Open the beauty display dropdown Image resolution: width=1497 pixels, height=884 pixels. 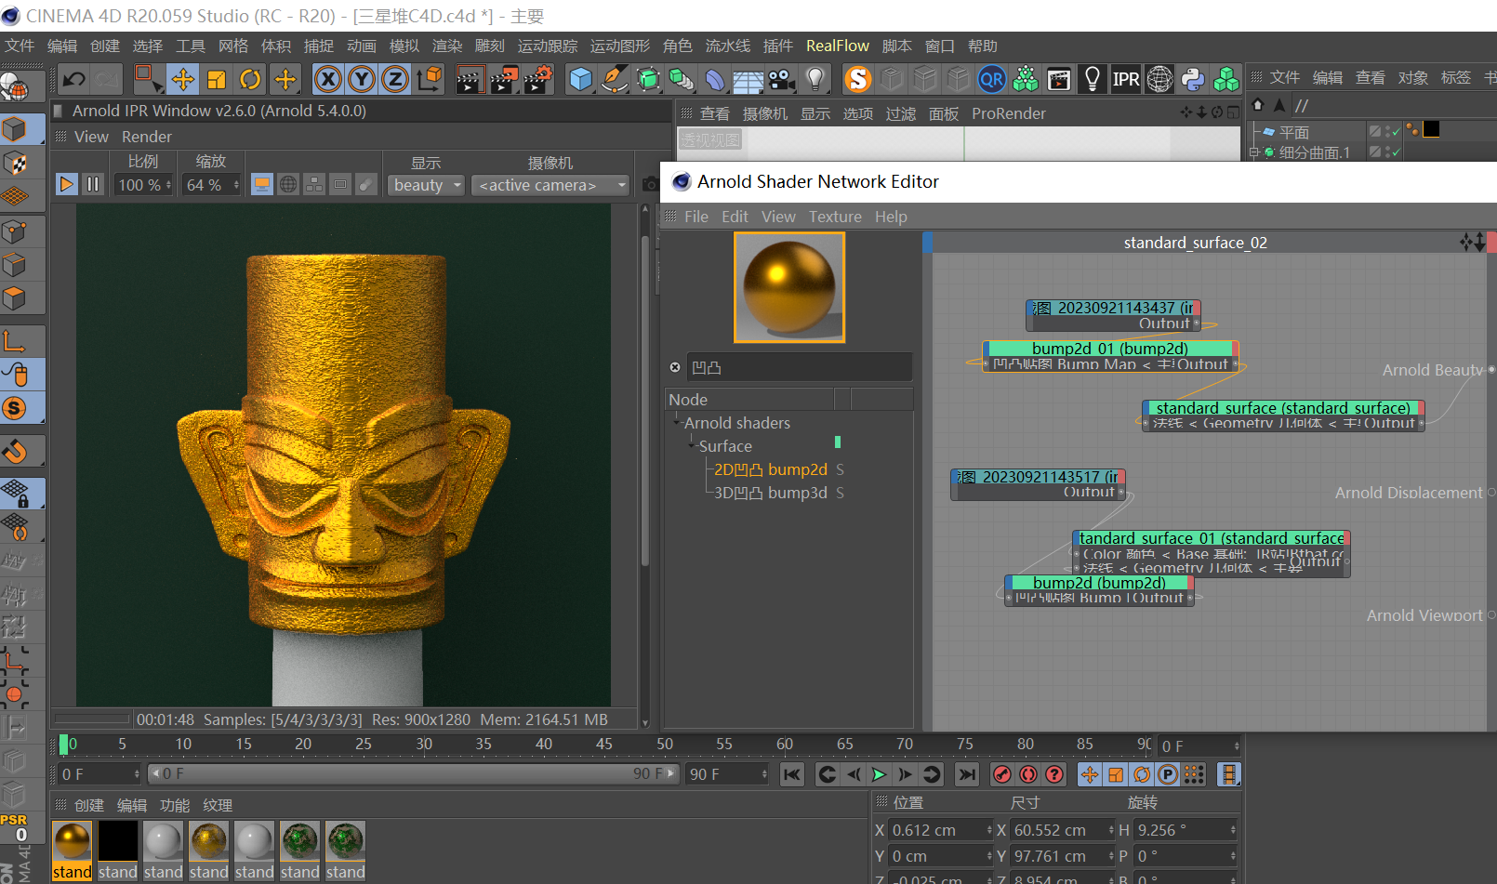(426, 184)
